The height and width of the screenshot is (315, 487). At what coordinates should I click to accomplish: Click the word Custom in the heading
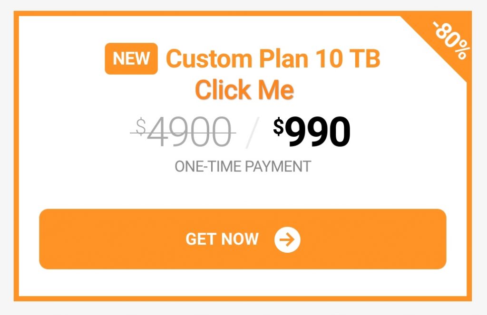click(x=209, y=58)
